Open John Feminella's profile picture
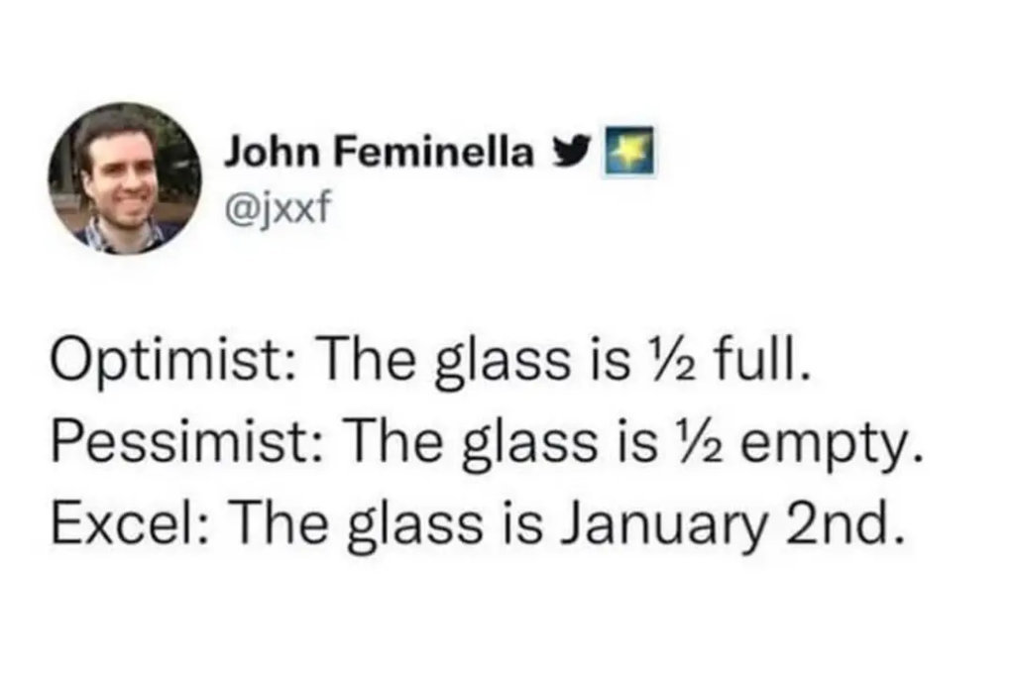Viewport: 1014px width, 685px height. (125, 178)
